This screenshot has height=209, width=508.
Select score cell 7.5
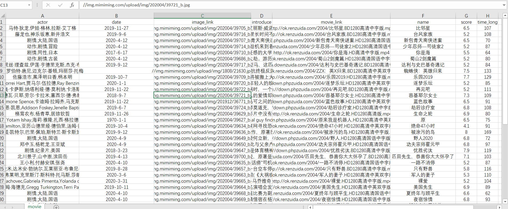[466, 71]
